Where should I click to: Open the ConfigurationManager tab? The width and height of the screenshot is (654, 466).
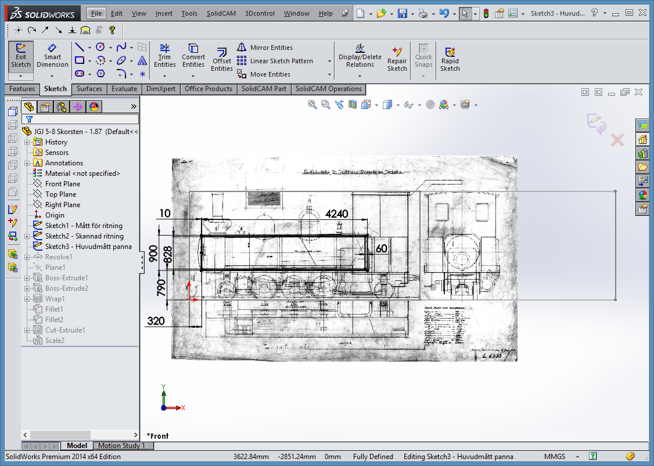(62, 107)
